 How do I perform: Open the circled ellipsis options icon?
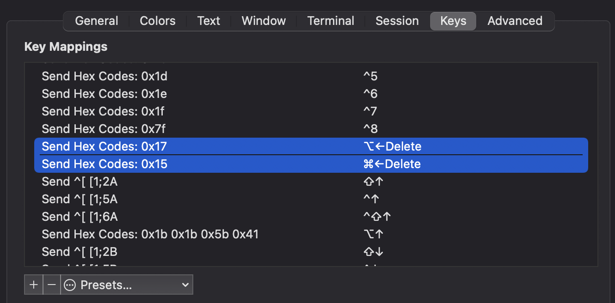(68, 284)
